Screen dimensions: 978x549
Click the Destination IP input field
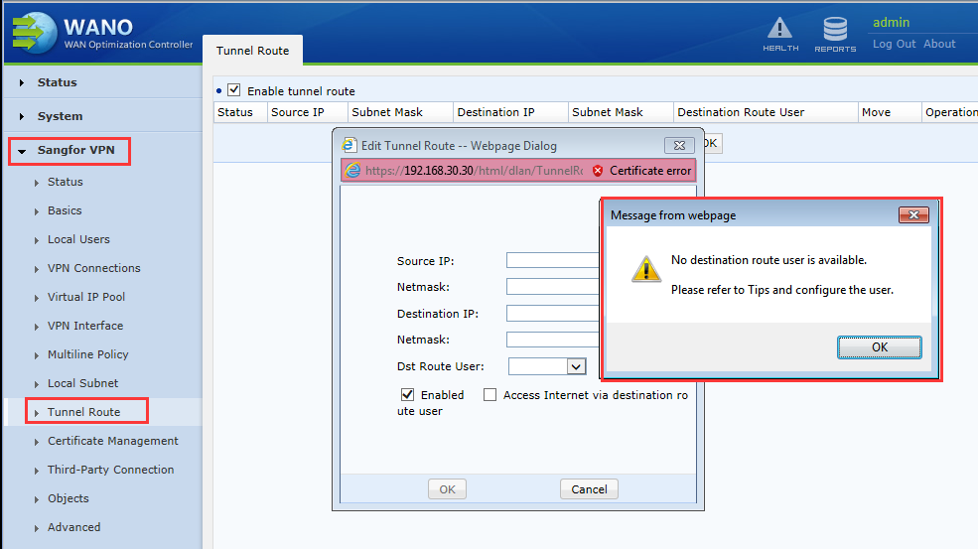tap(553, 313)
